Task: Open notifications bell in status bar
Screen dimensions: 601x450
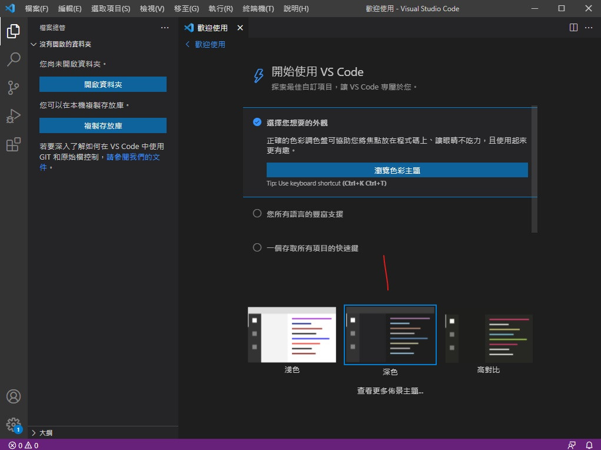Action: click(589, 445)
